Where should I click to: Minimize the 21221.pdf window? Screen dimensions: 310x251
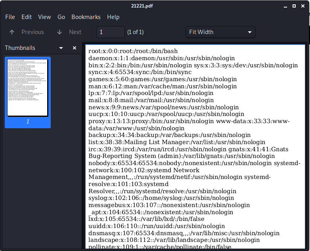click(x=284, y=6)
